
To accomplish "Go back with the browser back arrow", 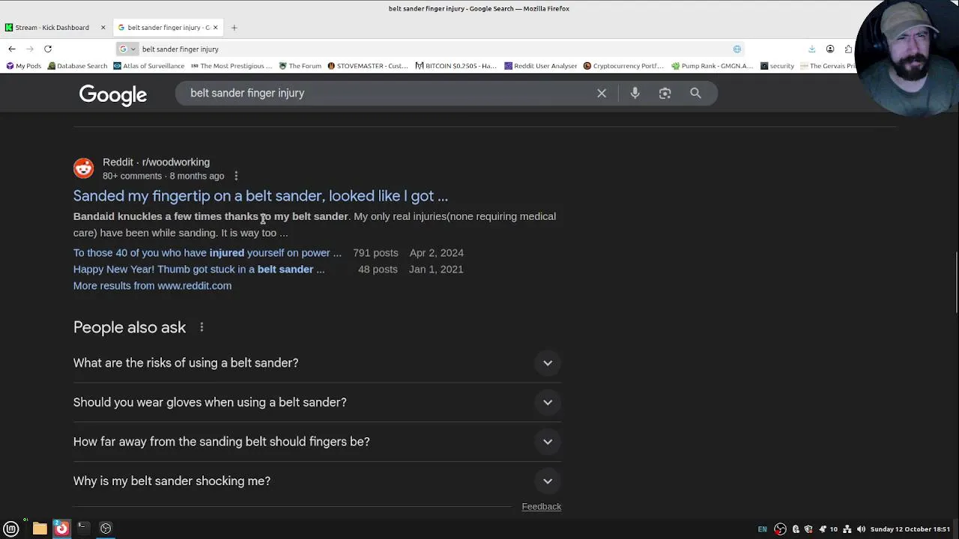I will pyautogui.click(x=12, y=49).
